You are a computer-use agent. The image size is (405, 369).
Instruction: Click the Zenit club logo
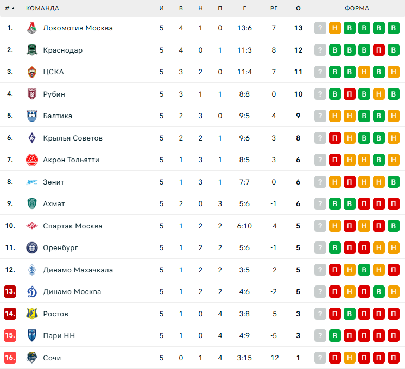pos(32,182)
